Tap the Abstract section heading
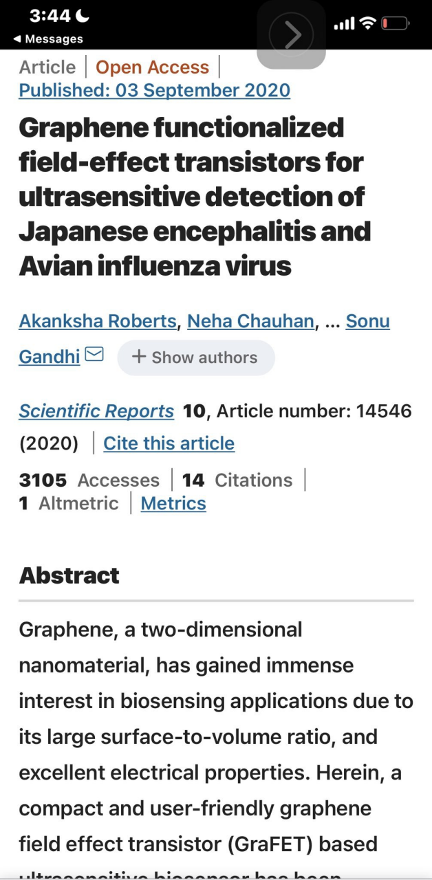Image resolution: width=432 pixels, height=880 pixels. pyautogui.click(x=69, y=575)
